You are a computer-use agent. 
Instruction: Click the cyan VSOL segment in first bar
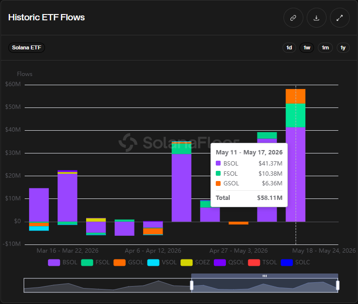[39, 228]
